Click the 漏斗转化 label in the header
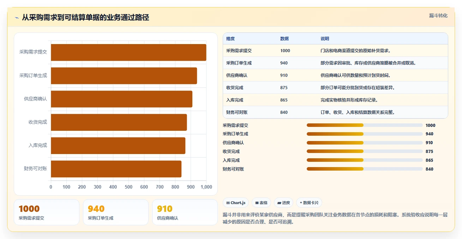Image resolution: width=462 pixels, height=239 pixels. click(438, 16)
